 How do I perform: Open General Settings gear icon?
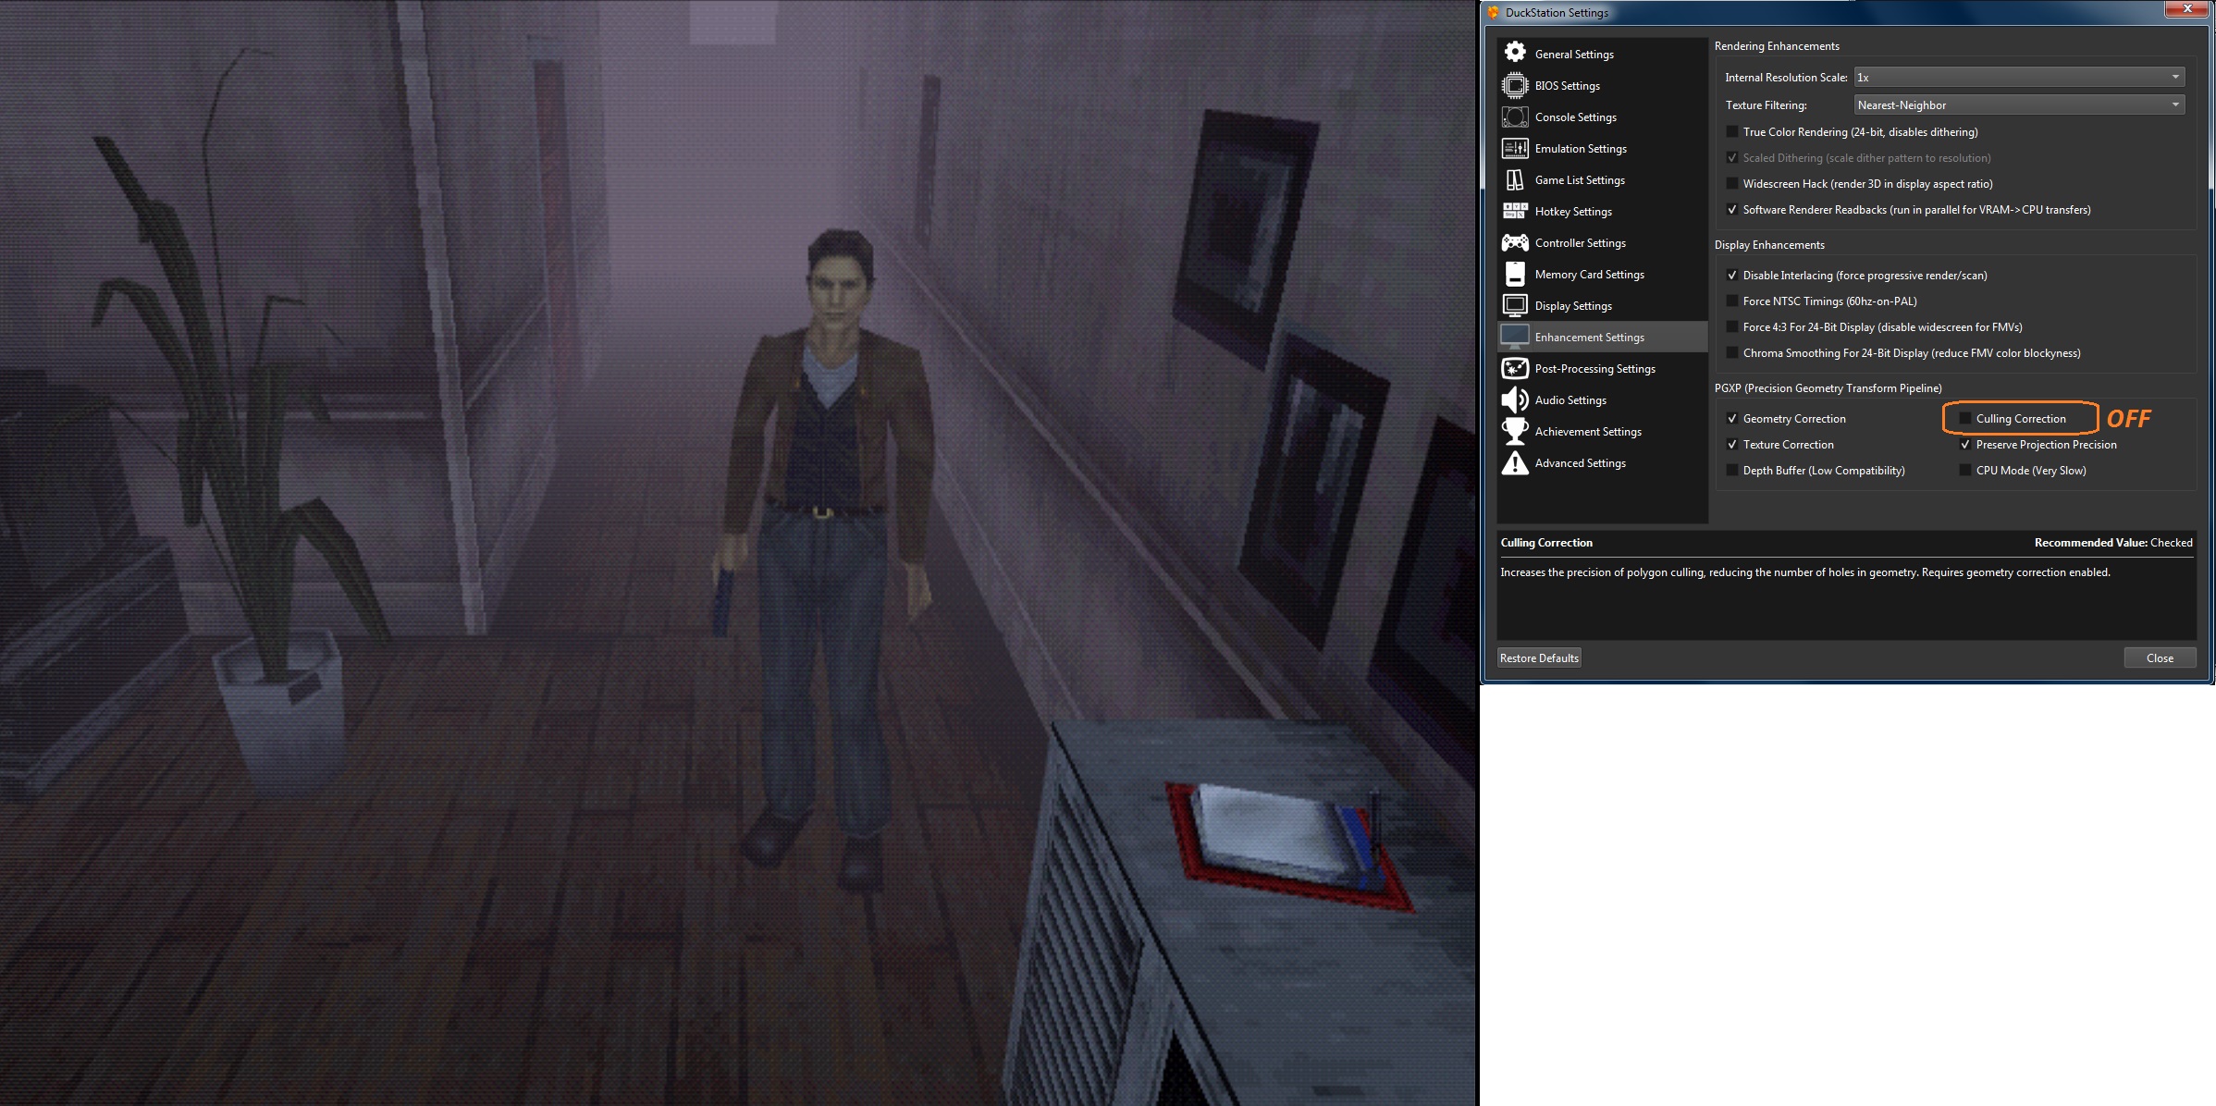[1515, 53]
